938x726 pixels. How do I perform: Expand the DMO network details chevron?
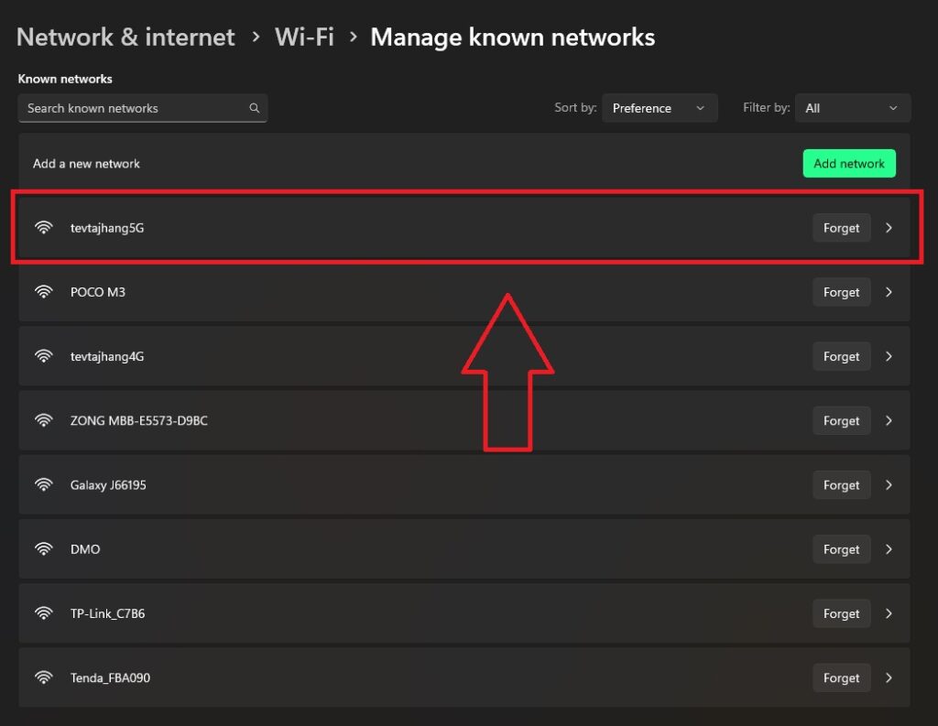click(x=889, y=549)
